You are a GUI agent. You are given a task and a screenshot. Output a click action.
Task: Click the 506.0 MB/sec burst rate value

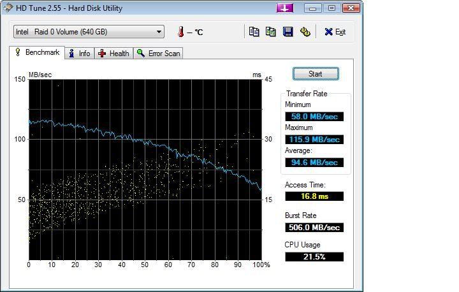(314, 227)
